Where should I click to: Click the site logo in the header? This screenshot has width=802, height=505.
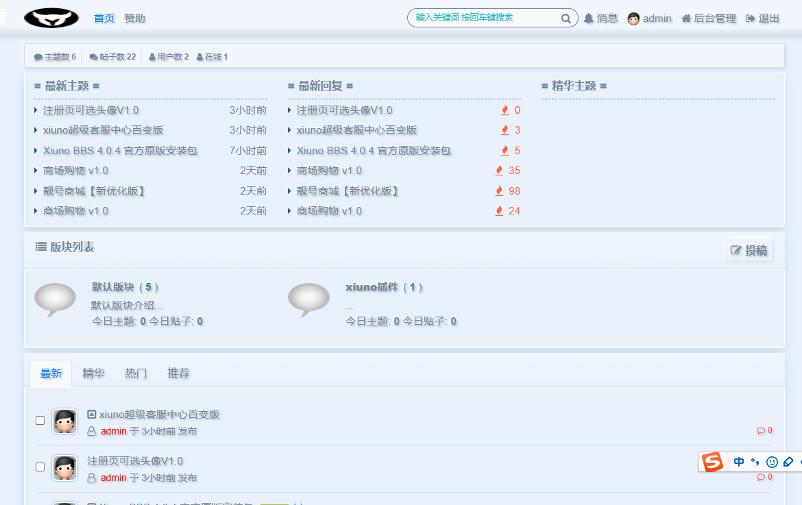click(x=51, y=18)
